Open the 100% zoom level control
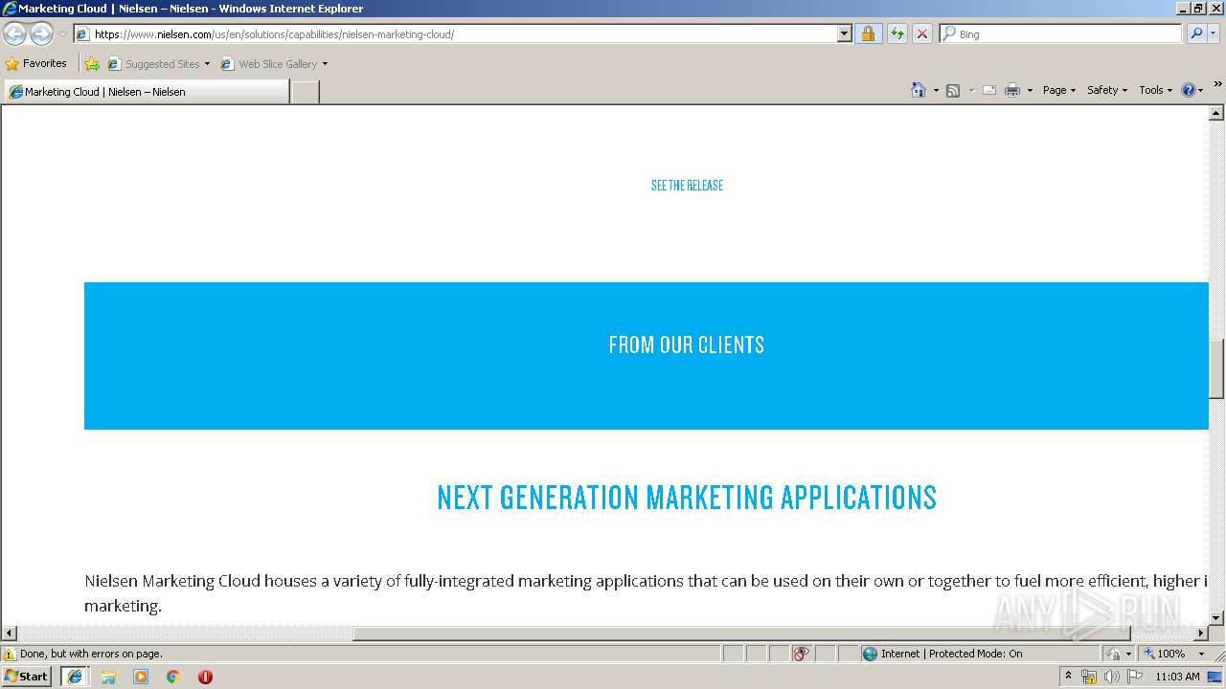 (x=1165, y=654)
